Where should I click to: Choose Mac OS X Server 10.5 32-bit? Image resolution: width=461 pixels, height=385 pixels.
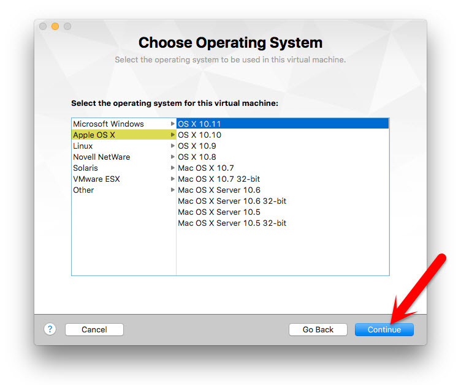(x=283, y=223)
